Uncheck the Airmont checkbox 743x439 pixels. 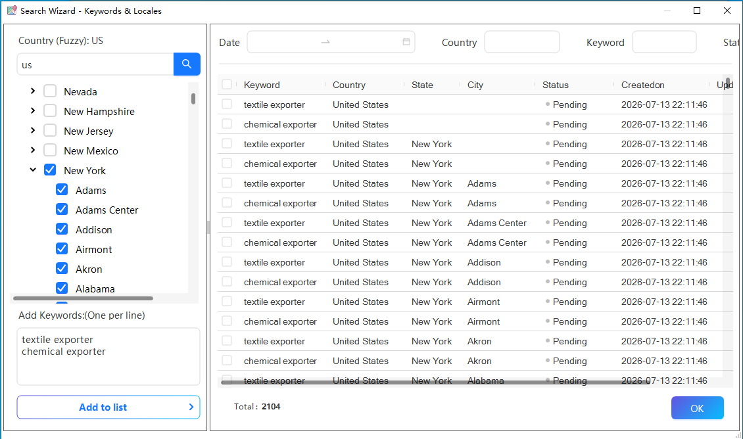click(x=62, y=248)
